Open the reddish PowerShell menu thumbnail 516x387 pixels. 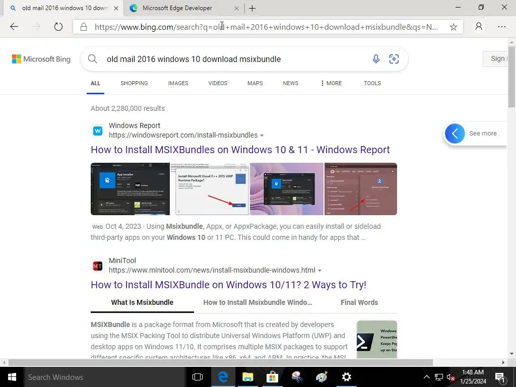[x=361, y=189]
